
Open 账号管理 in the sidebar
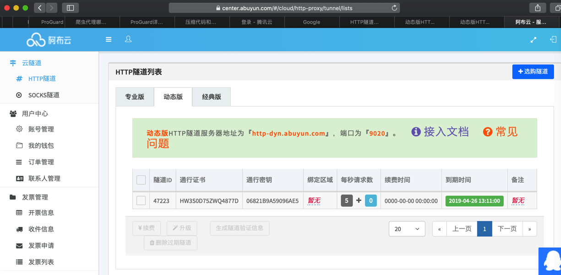[x=41, y=129]
